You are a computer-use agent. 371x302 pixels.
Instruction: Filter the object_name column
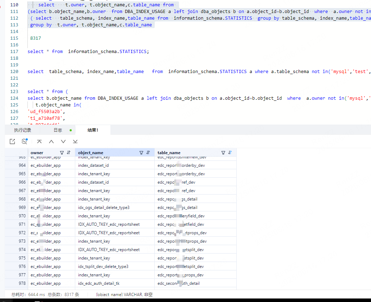click(x=141, y=153)
